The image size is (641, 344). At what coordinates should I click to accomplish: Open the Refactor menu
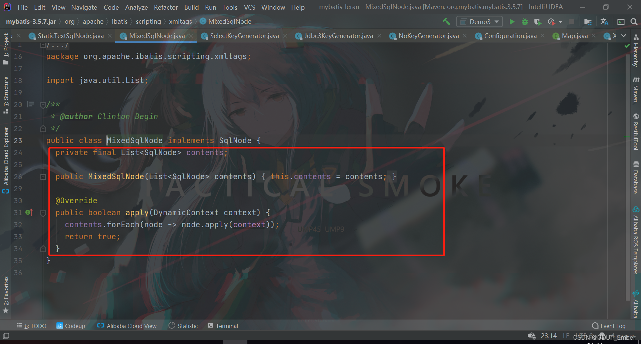166,7
